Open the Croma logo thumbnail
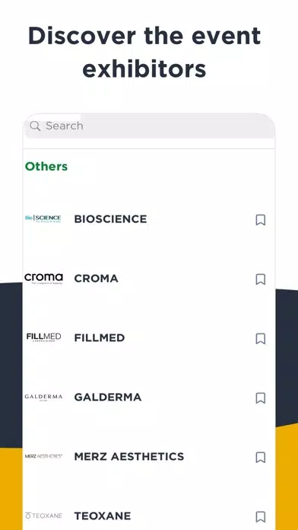Viewport: 298px width, 530px height. 43,279
